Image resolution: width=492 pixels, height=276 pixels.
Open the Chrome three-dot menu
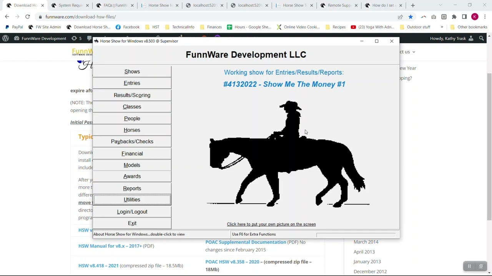point(485,17)
